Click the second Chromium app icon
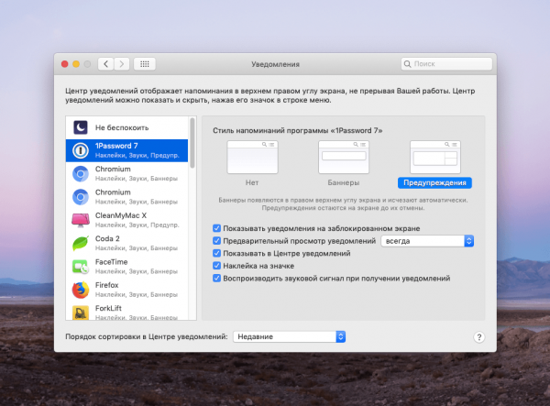The image size is (550, 406). [x=81, y=197]
